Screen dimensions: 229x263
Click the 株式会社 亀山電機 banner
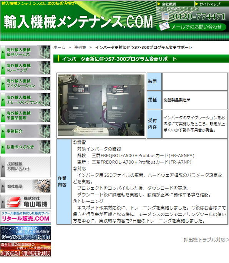click(x=25, y=202)
